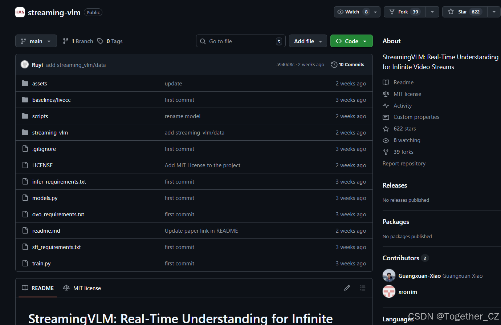Open the README outline list icon
Image resolution: width=501 pixels, height=325 pixels.
(x=362, y=288)
